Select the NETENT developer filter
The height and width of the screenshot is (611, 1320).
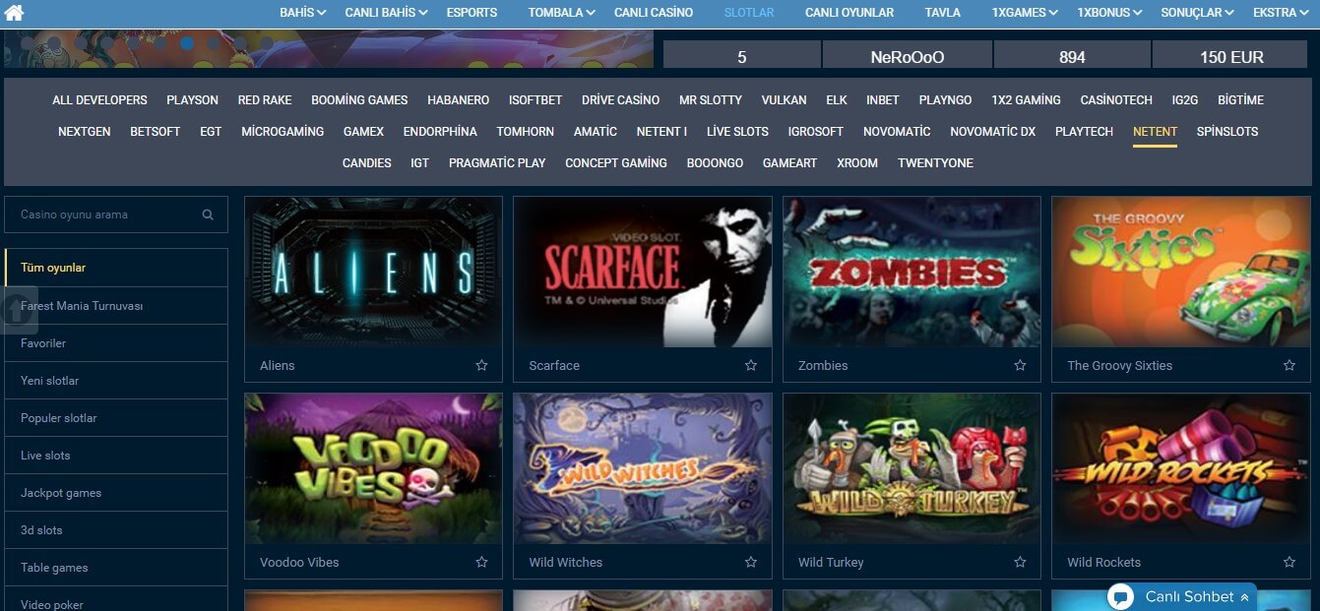(x=1154, y=131)
